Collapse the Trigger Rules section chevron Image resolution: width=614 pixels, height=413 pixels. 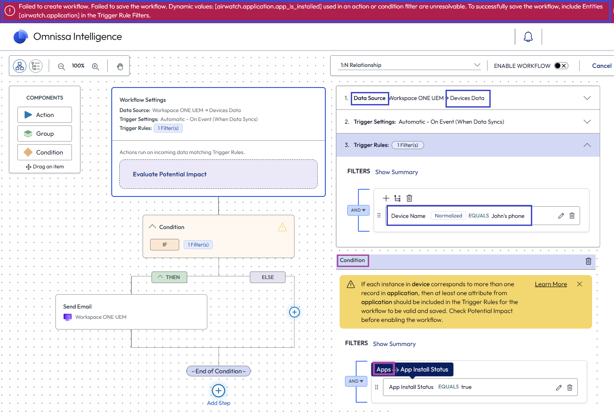pyautogui.click(x=587, y=145)
